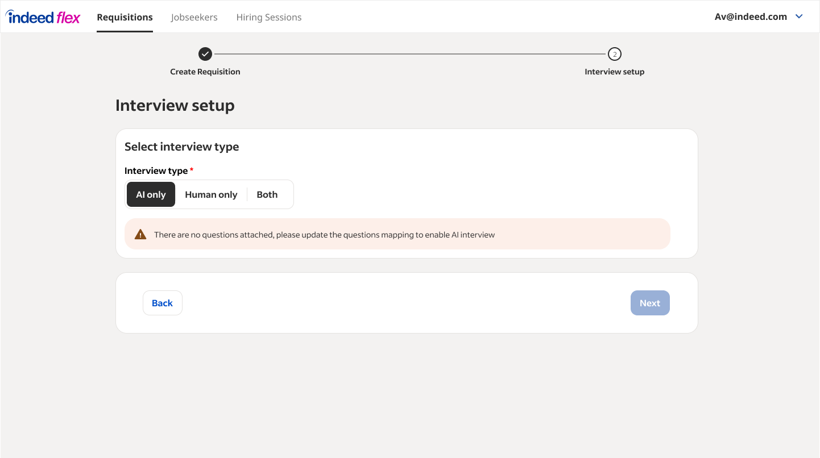Click the Indeed Flex logo
This screenshot has width=820, height=458.
point(43,17)
